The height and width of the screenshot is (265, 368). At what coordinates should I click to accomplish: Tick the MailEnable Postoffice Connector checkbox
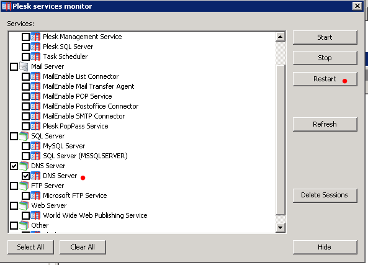tap(25, 106)
